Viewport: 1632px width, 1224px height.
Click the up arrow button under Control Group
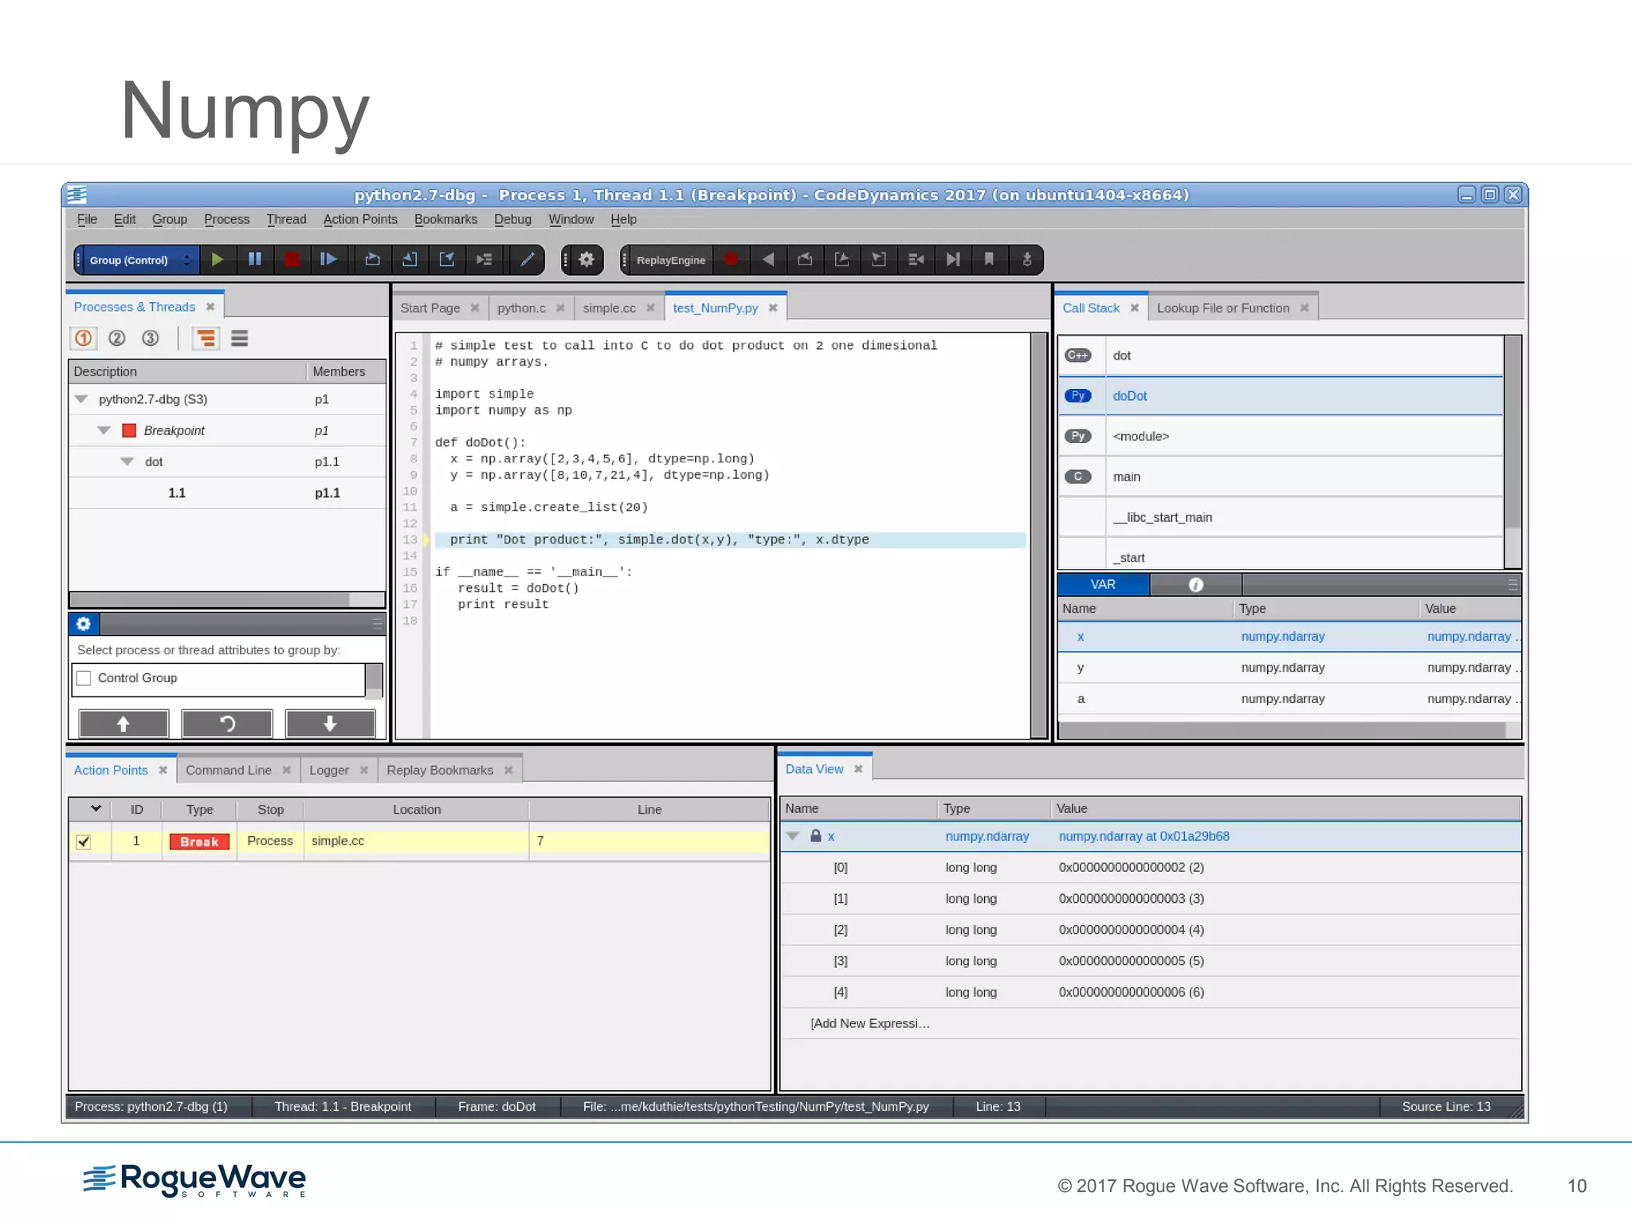[124, 724]
